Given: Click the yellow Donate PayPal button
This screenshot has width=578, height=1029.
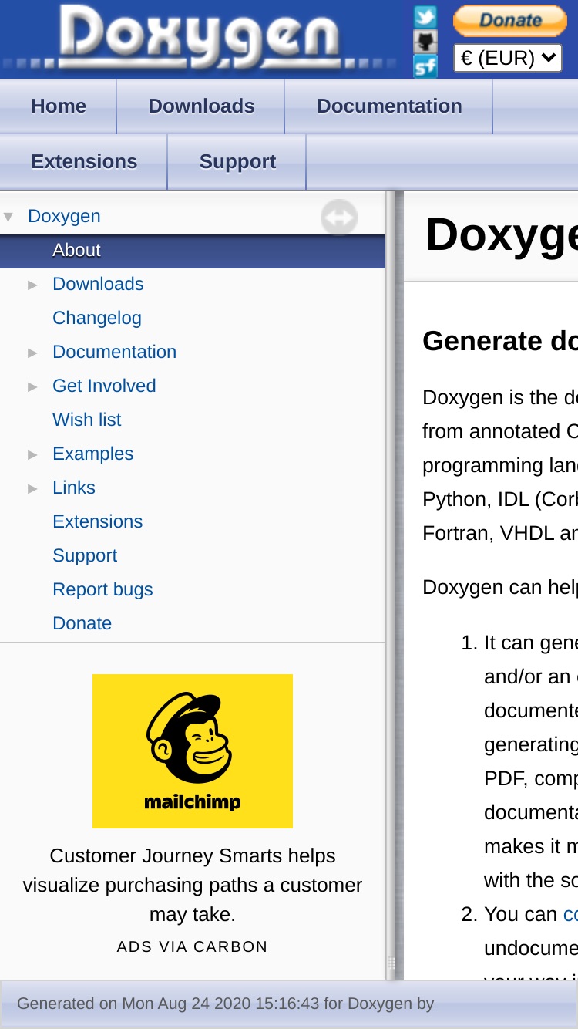Looking at the screenshot, I should (509, 21).
